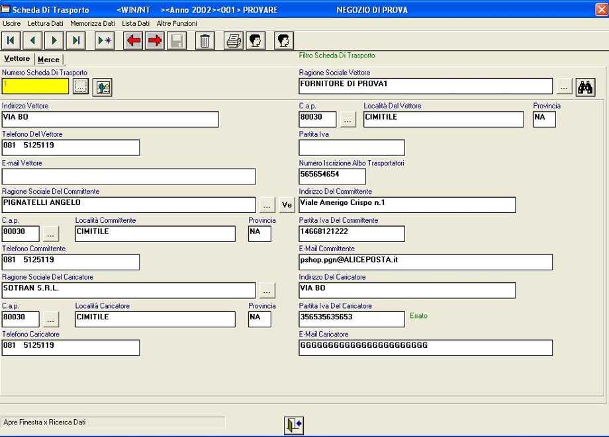Viewport: 609px width, 437px height.
Task: Click the yellow Numero Scheda Di Trasporto field
Action: [x=36, y=86]
